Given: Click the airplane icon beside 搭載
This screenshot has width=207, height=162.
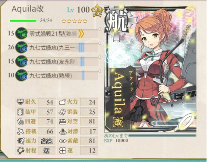Looking at the screenshot, I should pyautogui.click(x=21, y=131).
